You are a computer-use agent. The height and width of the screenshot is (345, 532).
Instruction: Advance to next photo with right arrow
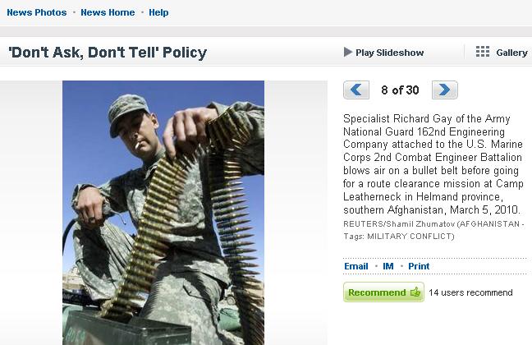[x=444, y=90]
